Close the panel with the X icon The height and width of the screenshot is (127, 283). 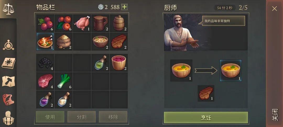(275, 8)
